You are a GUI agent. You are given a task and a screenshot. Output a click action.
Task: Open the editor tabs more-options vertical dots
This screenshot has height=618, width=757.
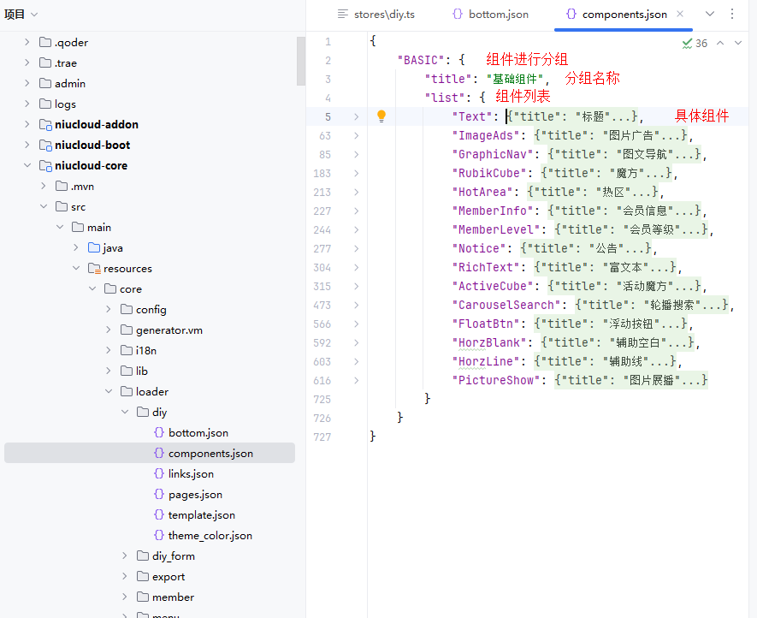click(x=732, y=14)
